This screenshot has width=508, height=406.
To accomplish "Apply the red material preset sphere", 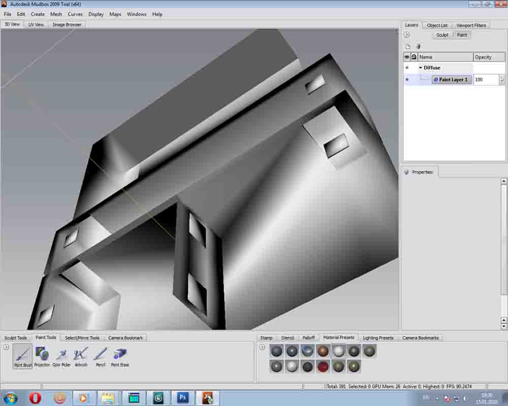I will [x=323, y=366].
